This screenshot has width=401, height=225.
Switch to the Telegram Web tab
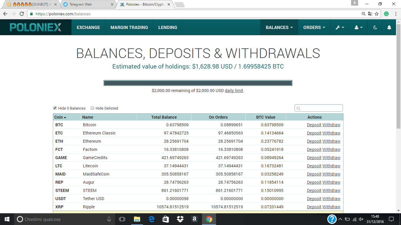point(88,4)
